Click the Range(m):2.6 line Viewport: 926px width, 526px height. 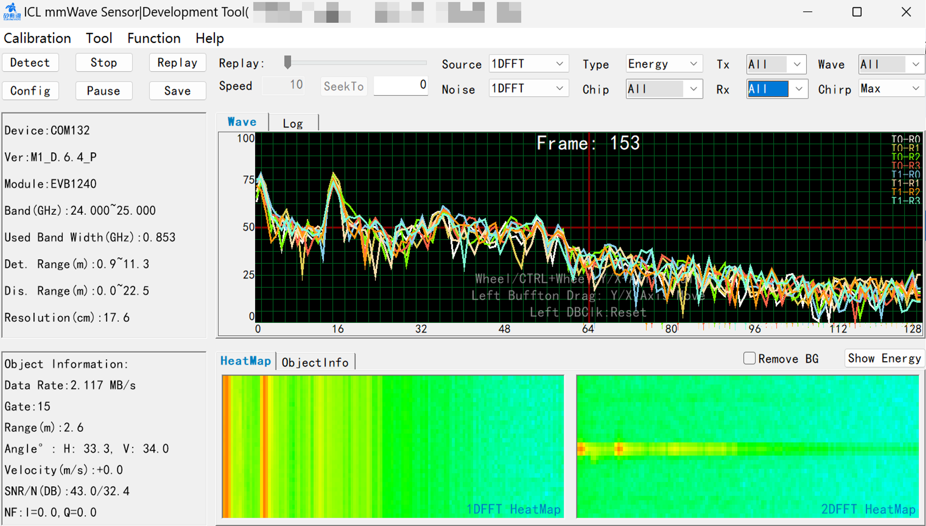(x=44, y=428)
